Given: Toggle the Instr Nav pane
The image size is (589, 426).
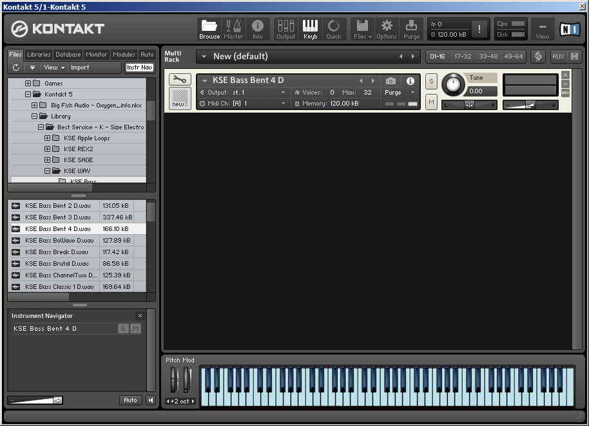Looking at the screenshot, I should (139, 68).
